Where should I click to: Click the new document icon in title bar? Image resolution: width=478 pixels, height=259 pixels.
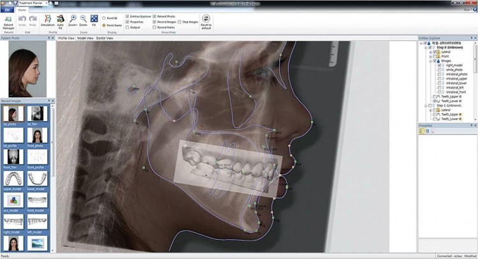10,3
